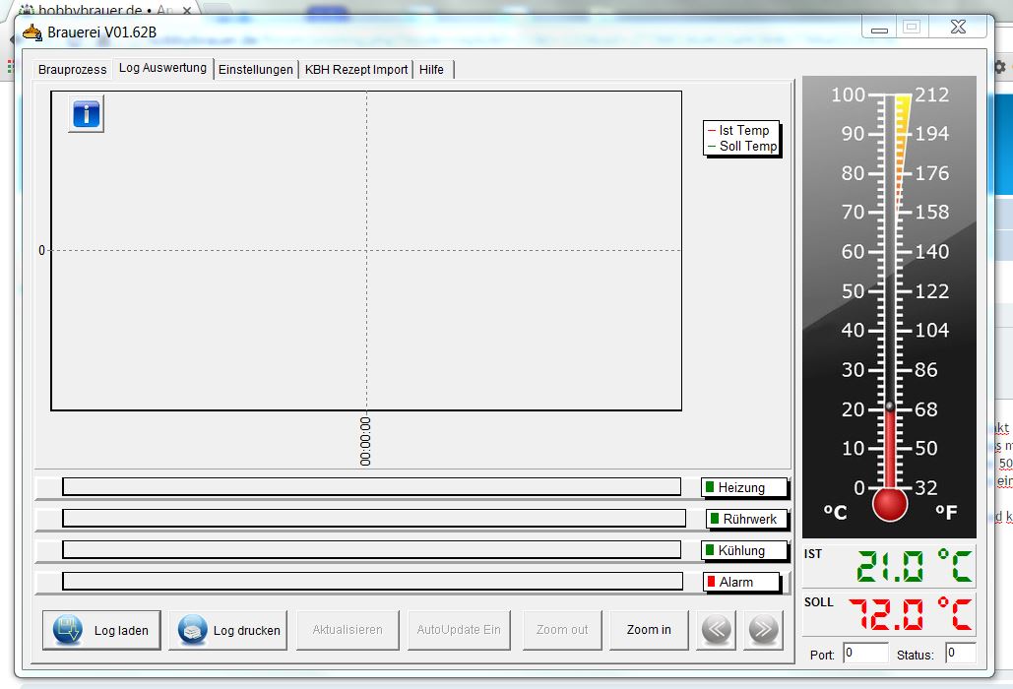
Task: Open the KBH Rezept Import tab
Action: click(355, 70)
